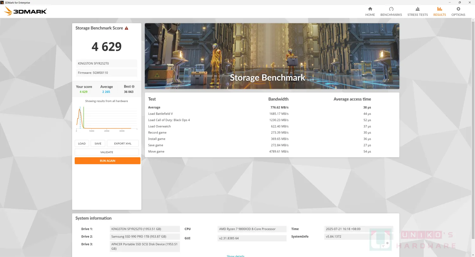Image resolution: width=475 pixels, height=257 pixels.
Task: Click the 3DMark logo
Action: pyautogui.click(x=25, y=11)
